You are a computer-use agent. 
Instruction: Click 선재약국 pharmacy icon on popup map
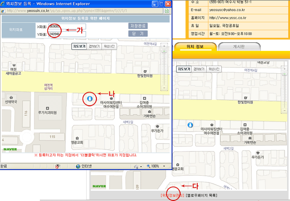(x=11, y=97)
